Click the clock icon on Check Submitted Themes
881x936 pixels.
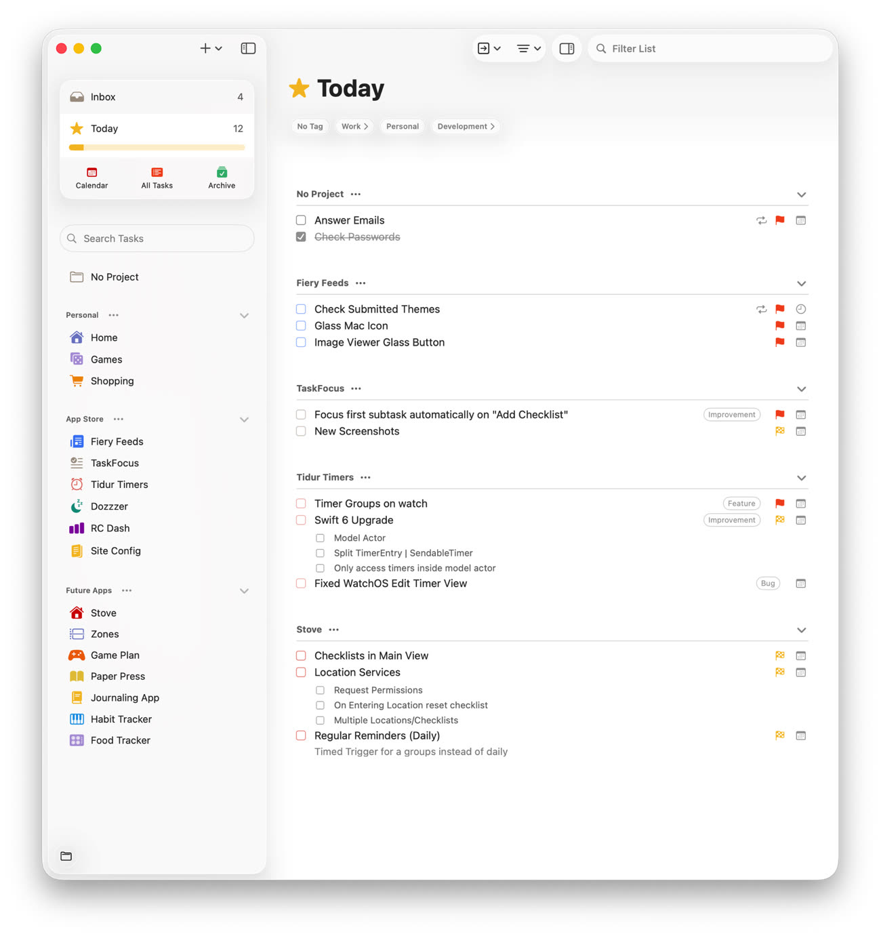800,308
